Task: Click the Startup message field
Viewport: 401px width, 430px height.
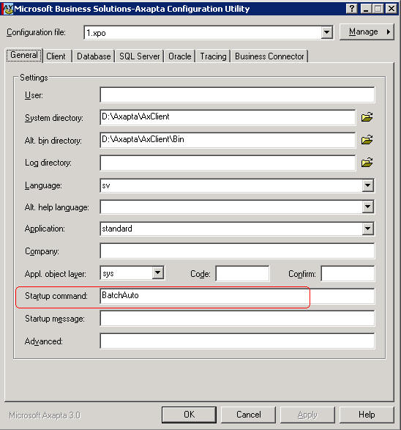Action: pyautogui.click(x=237, y=319)
